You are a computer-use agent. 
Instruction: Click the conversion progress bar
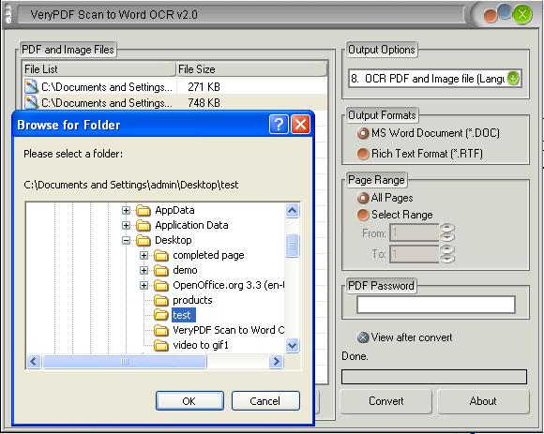tap(434, 377)
